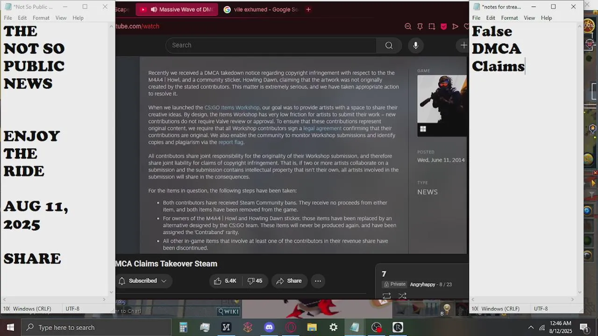Open the Calculator taskbar icon

(183, 328)
